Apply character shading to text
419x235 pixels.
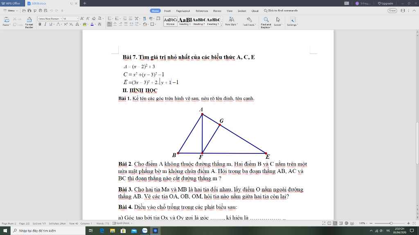point(99,24)
